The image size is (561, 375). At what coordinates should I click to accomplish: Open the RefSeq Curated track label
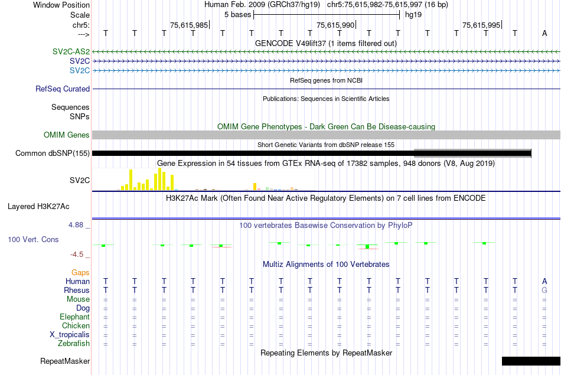(x=63, y=89)
